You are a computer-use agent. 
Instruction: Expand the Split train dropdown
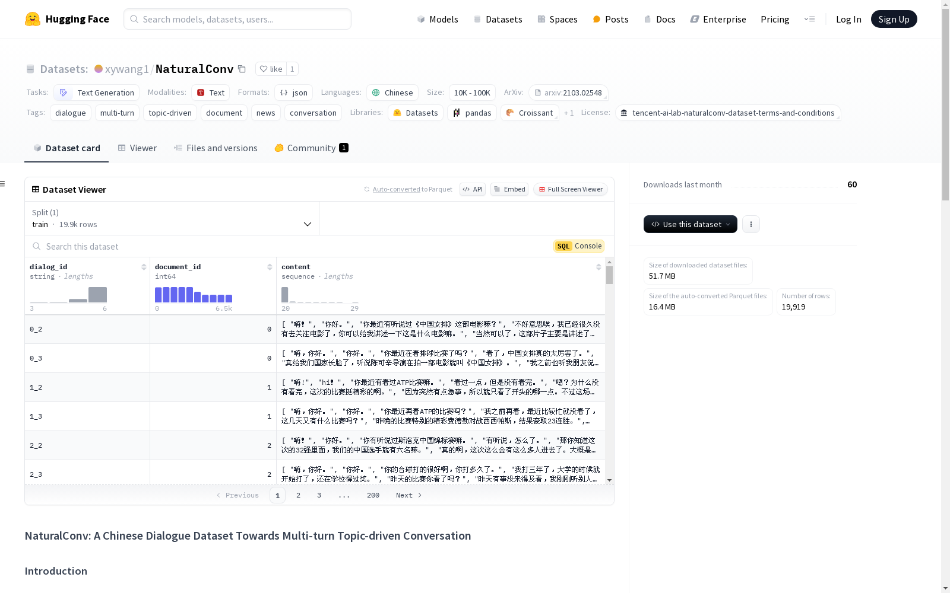point(172,218)
